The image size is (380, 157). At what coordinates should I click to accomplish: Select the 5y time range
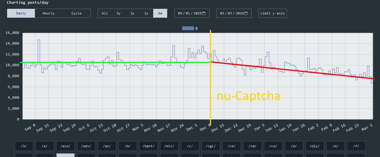[119, 13]
